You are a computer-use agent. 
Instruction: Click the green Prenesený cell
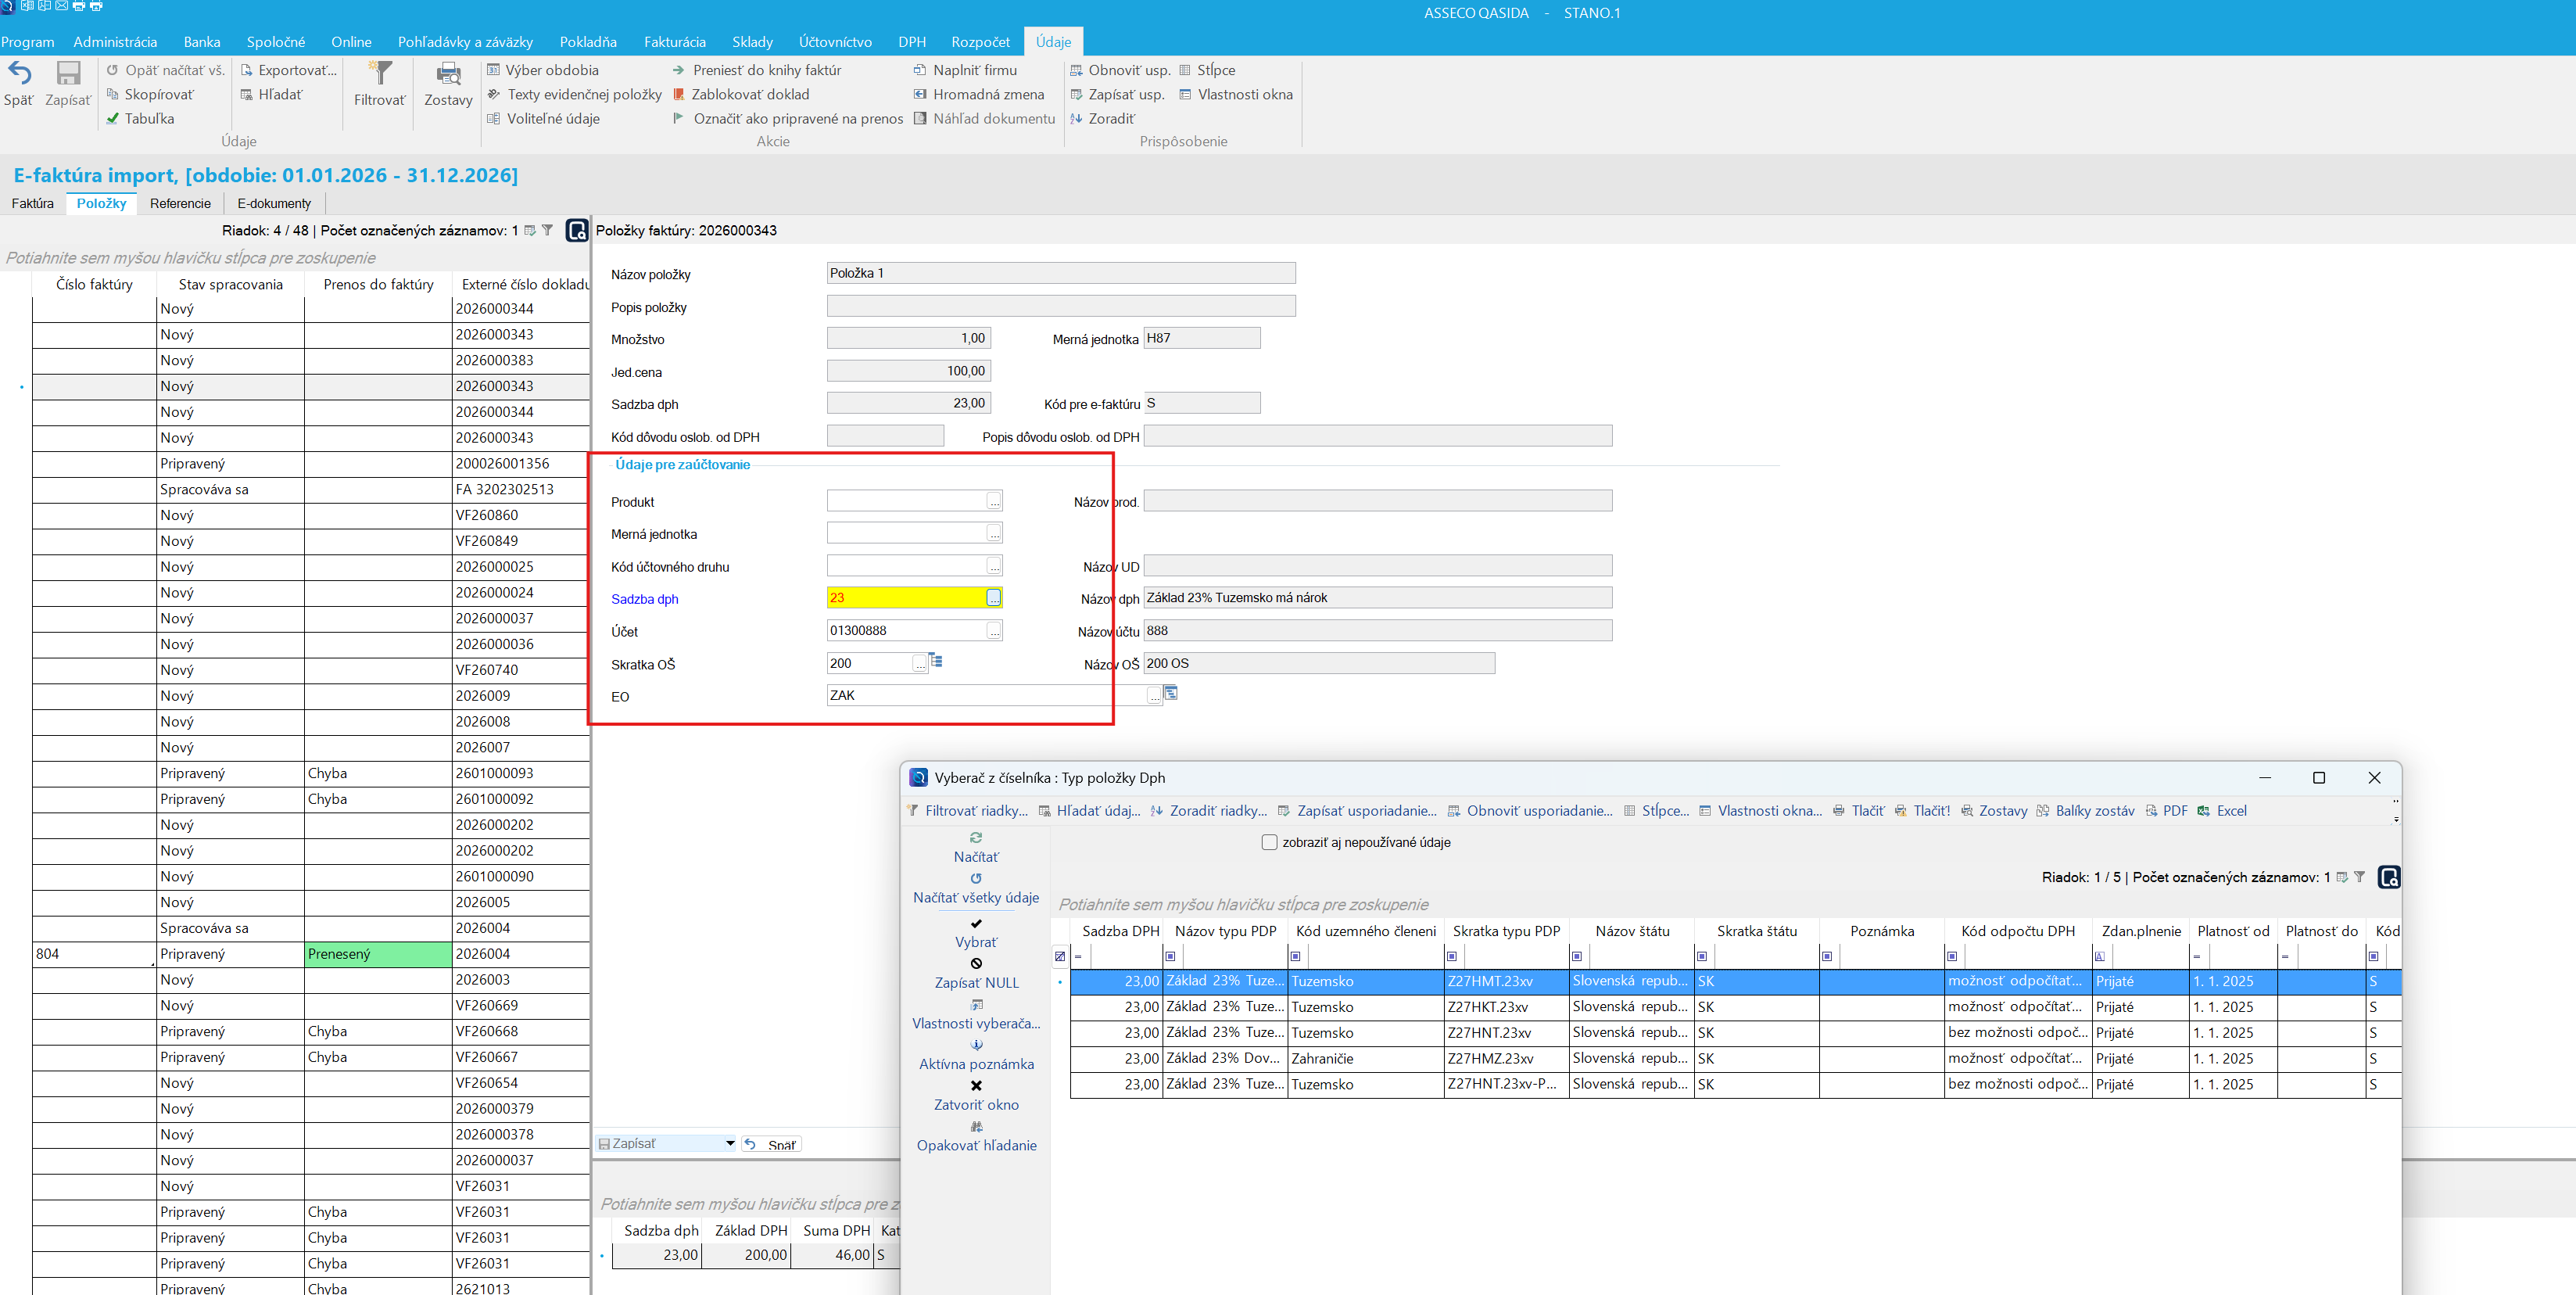pos(378,954)
